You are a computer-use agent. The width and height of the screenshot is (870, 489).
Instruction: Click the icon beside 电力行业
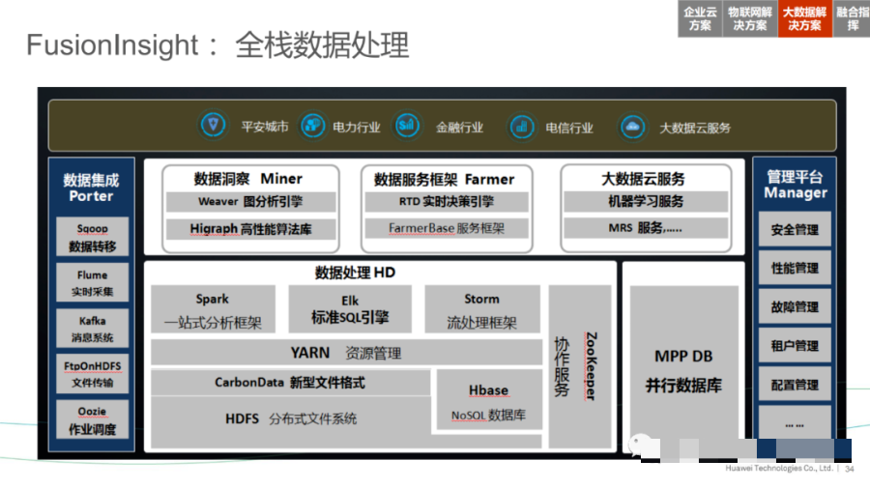click(313, 126)
